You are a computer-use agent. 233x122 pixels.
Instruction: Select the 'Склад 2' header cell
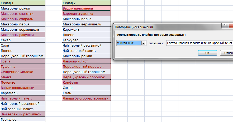(86, 3)
